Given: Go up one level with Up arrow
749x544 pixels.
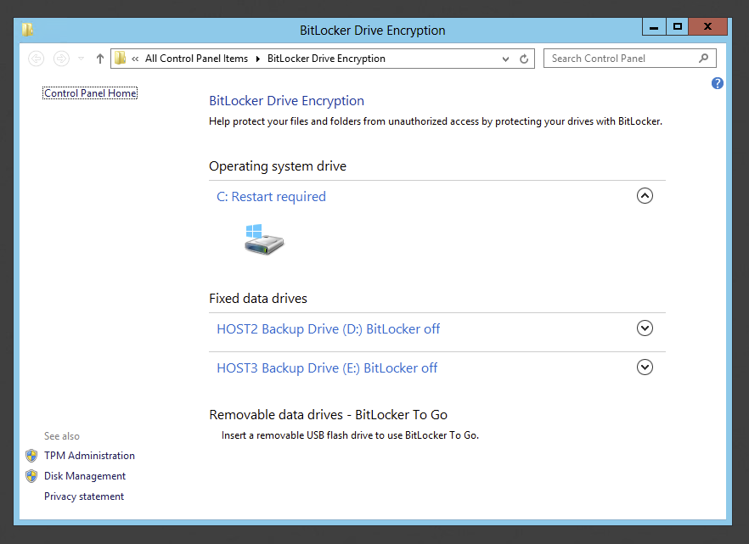Looking at the screenshot, I should coord(100,59).
